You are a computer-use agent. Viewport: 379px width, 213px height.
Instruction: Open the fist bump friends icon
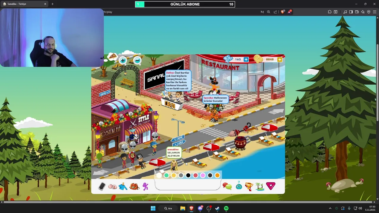tap(113, 186)
